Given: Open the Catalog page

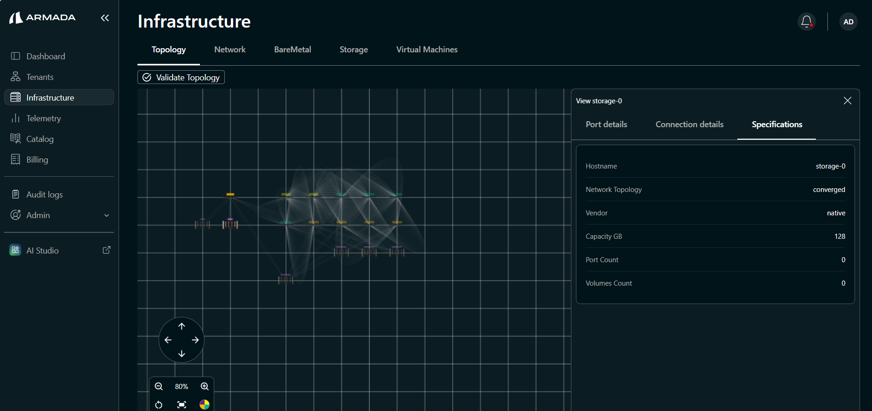Looking at the screenshot, I should (59, 139).
